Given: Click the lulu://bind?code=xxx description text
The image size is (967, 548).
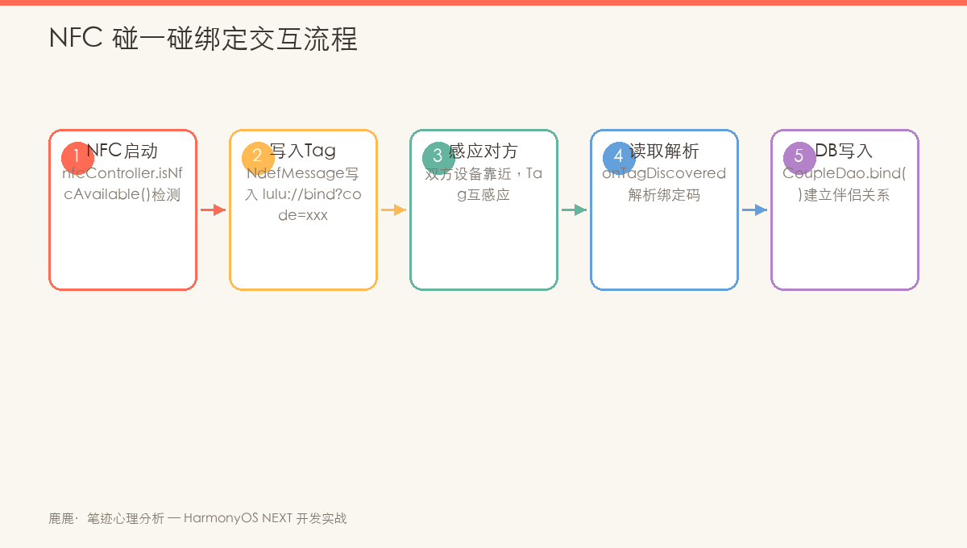Looking at the screenshot, I should (x=312, y=205).
